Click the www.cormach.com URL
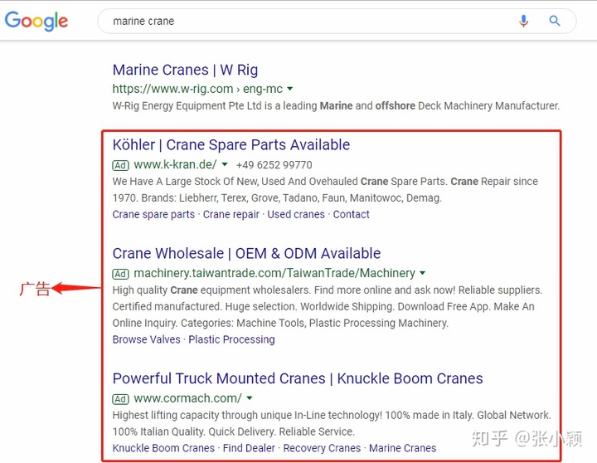The image size is (597, 463). tap(187, 398)
